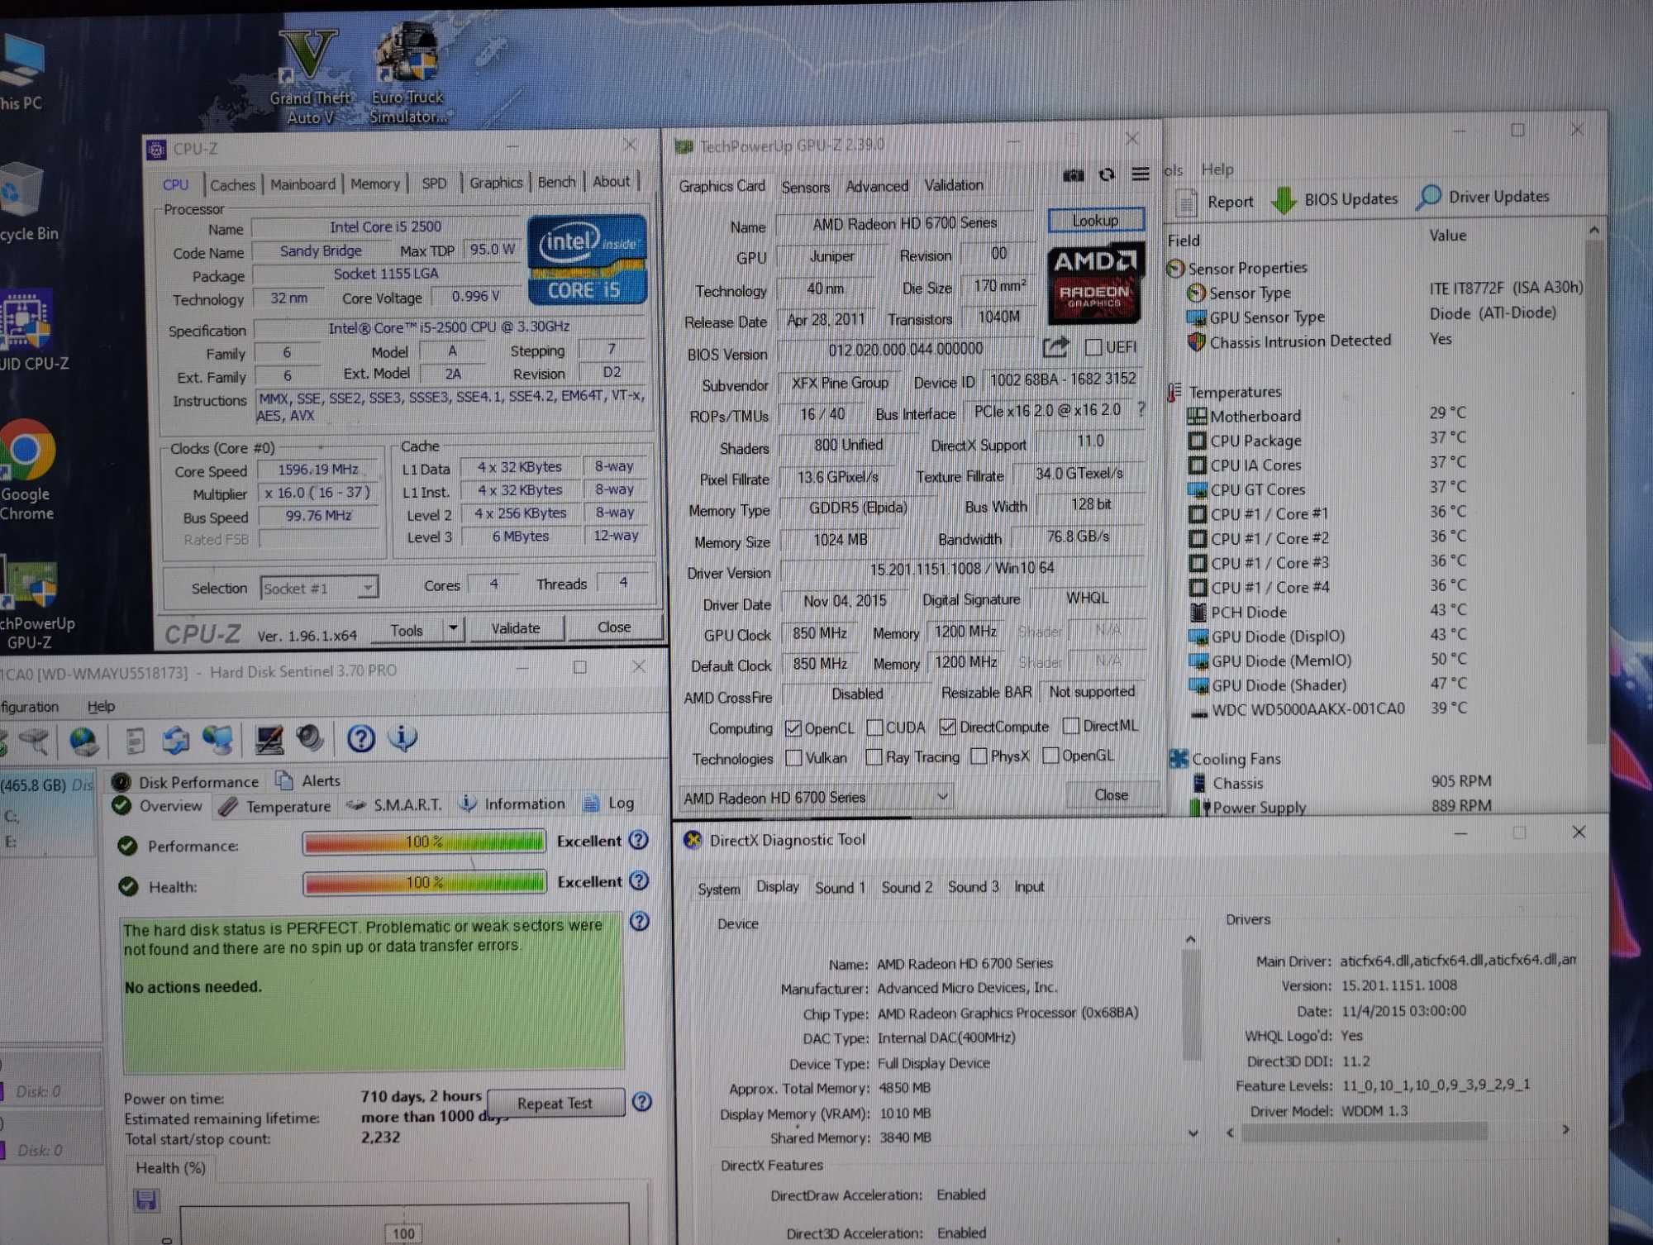This screenshot has height=1245, width=1653.
Task: Click the help icon next to Health Excellent
Action: point(639,880)
